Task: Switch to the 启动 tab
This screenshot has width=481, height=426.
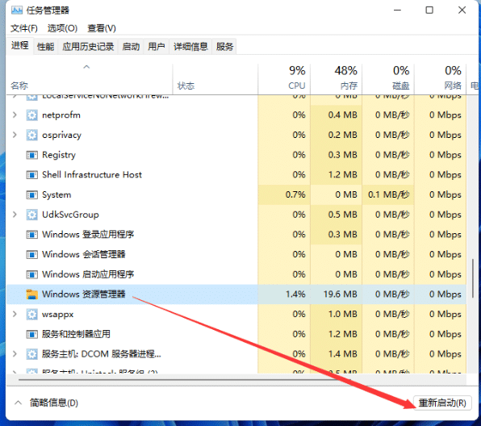Action: click(x=131, y=47)
